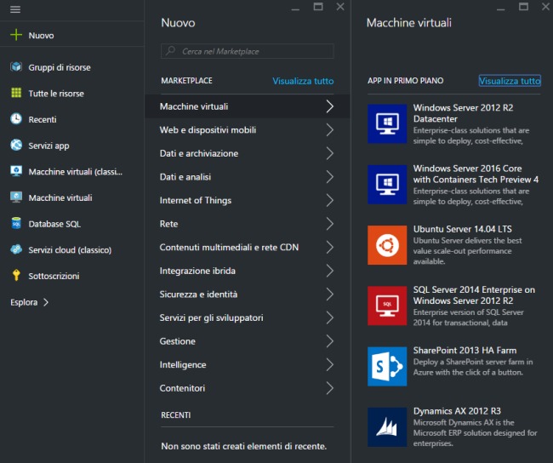Click the Ubuntu Server 14.04 LTS logo

coord(387,245)
